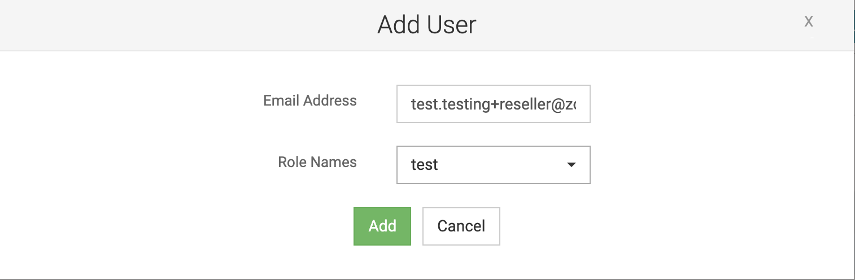Viewport: 855px width, 280px height.
Task: Close the Add User dialog with X
Action: click(x=809, y=21)
